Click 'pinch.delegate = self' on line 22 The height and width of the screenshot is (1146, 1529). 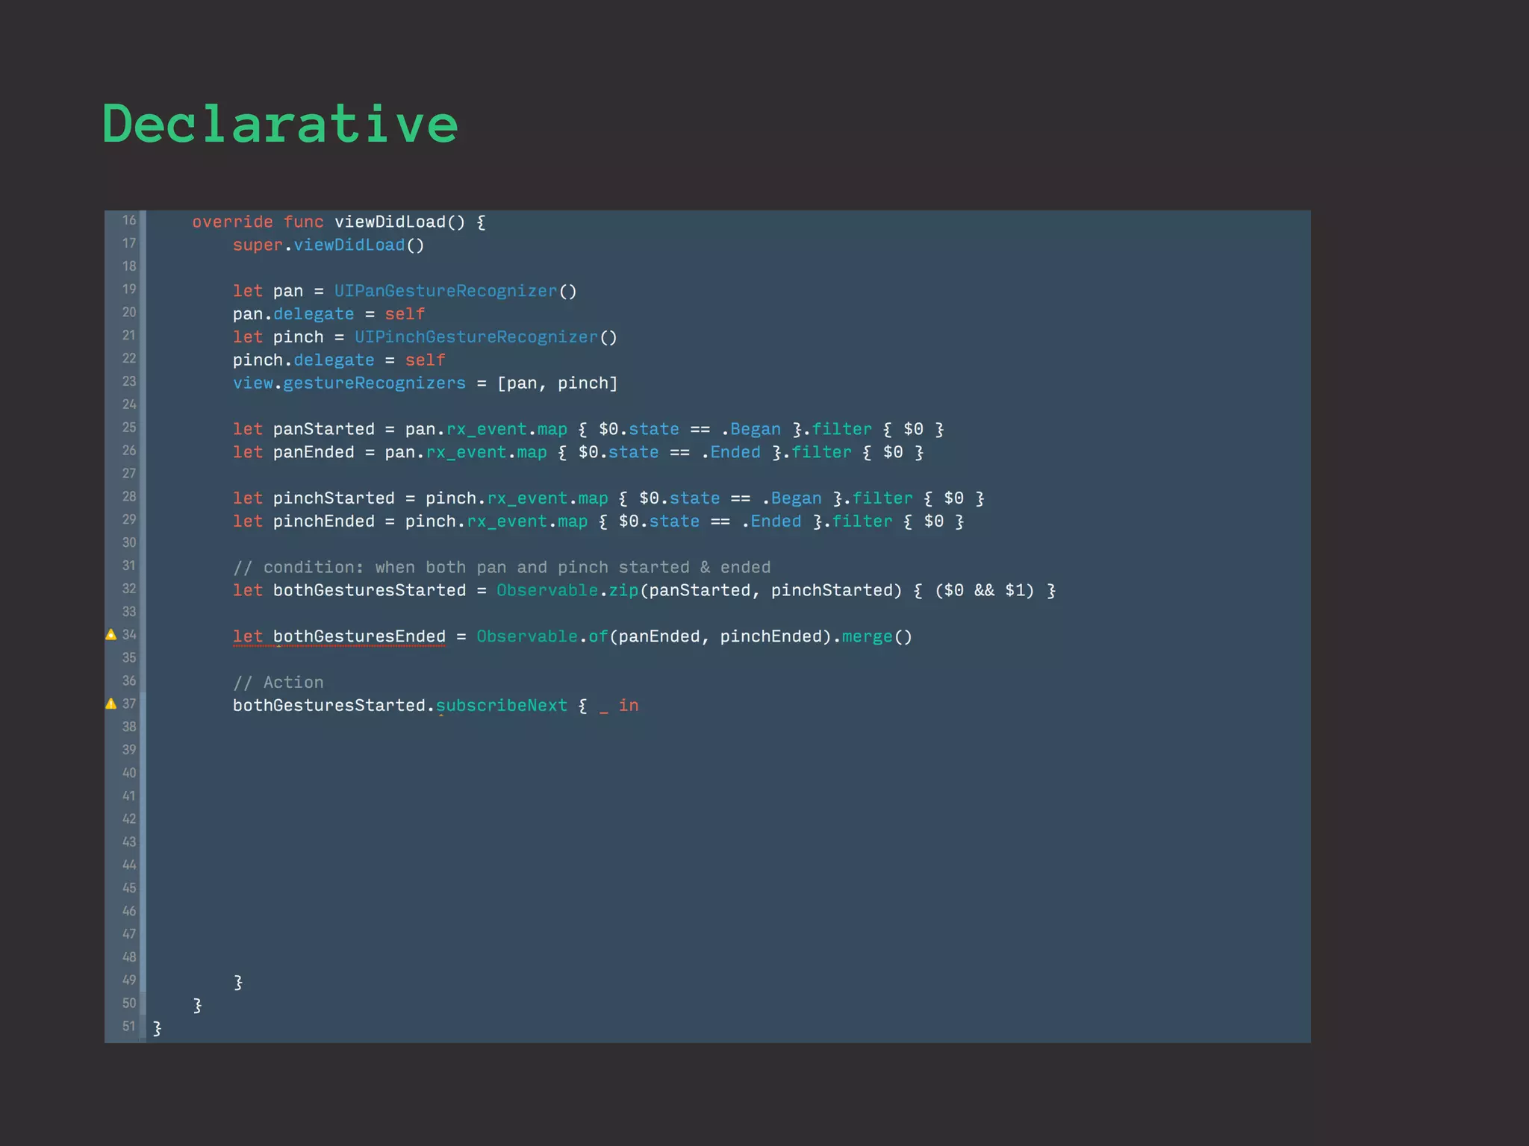(339, 360)
